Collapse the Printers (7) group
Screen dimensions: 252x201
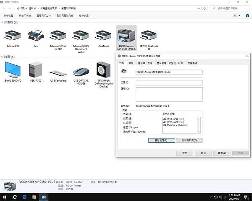tap(2, 22)
